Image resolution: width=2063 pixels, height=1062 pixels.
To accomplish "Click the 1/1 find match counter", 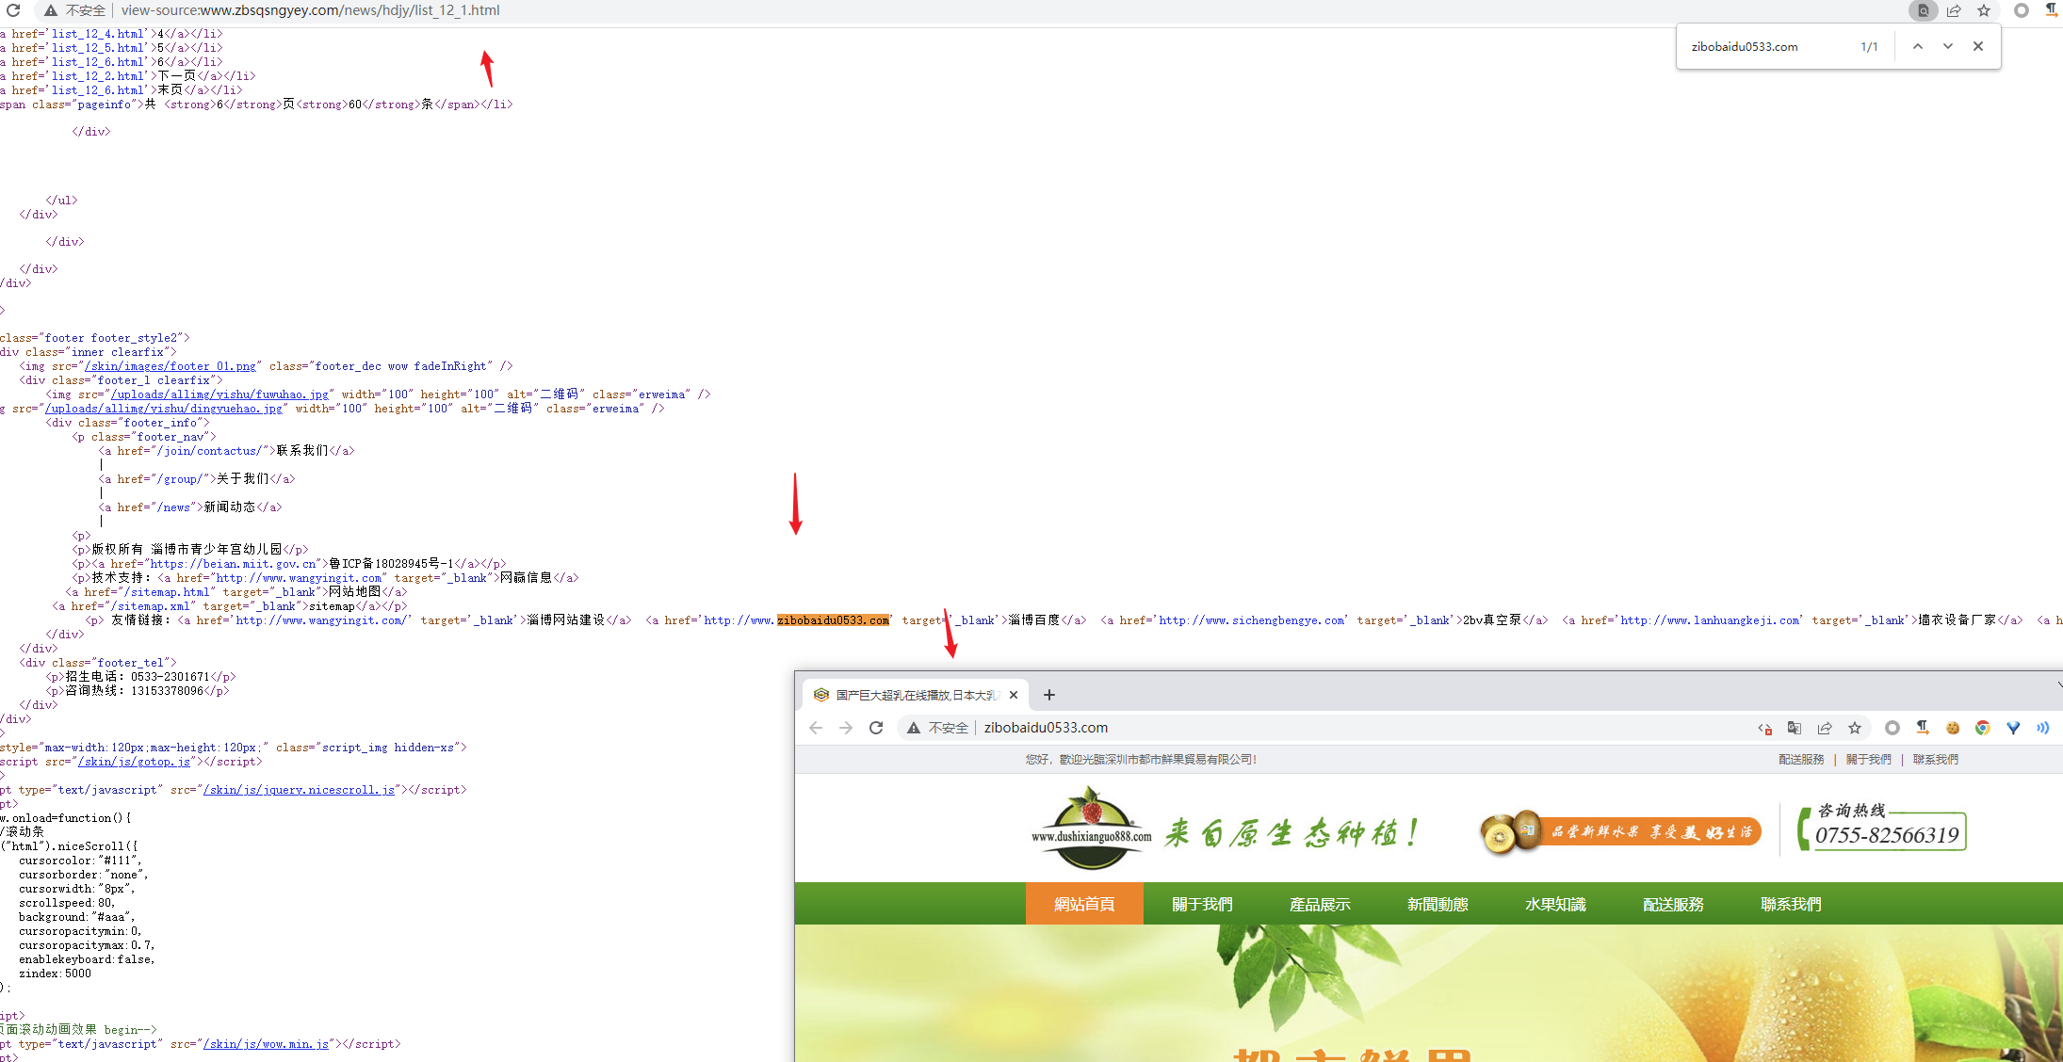I will 1869,46.
